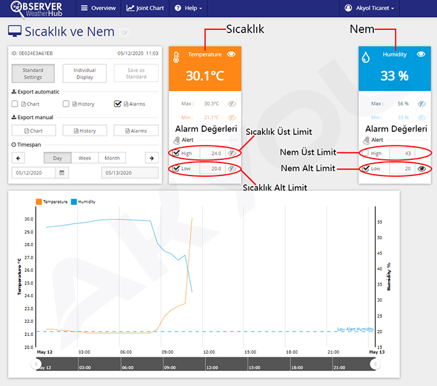Click the right handle of chart range slider
437x386 pixels.
(375, 365)
